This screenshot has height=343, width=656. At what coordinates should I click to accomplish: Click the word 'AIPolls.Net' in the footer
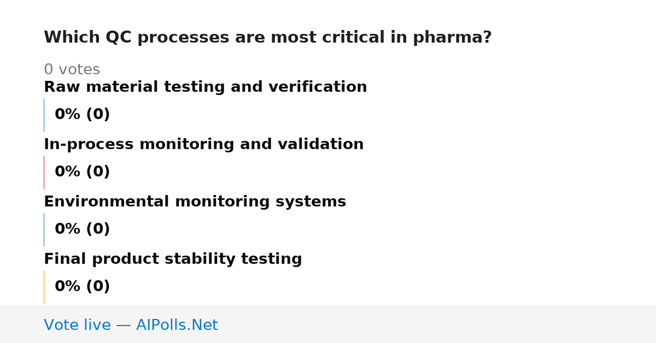click(177, 326)
